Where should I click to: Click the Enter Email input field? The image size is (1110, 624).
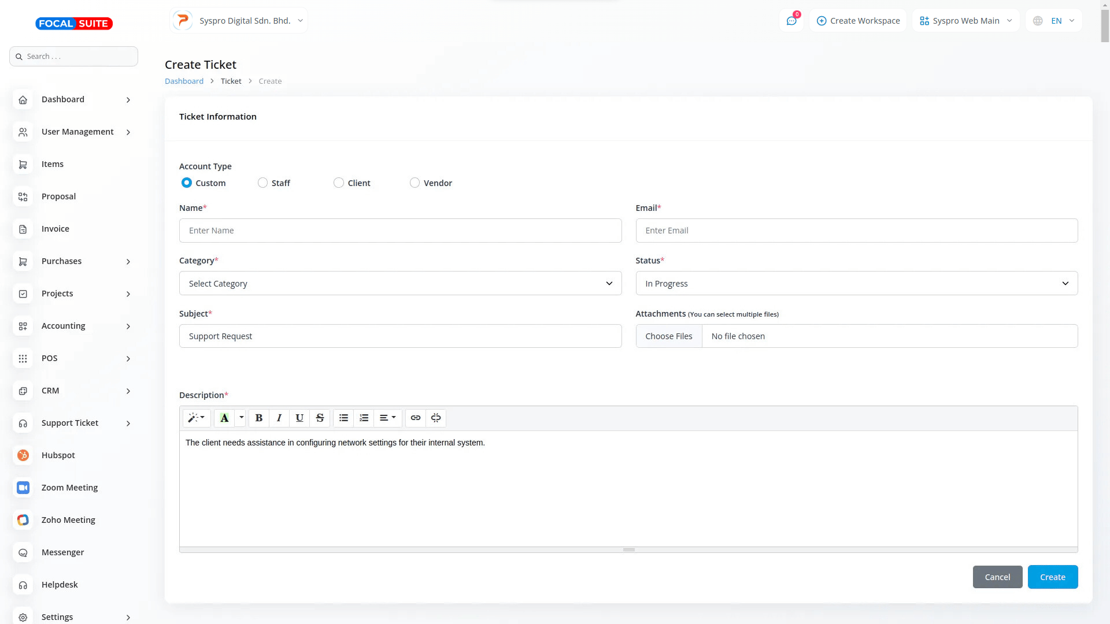856,231
